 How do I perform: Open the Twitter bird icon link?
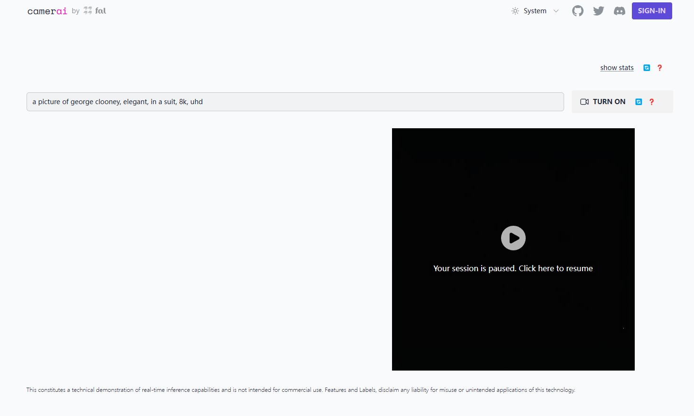tap(598, 11)
